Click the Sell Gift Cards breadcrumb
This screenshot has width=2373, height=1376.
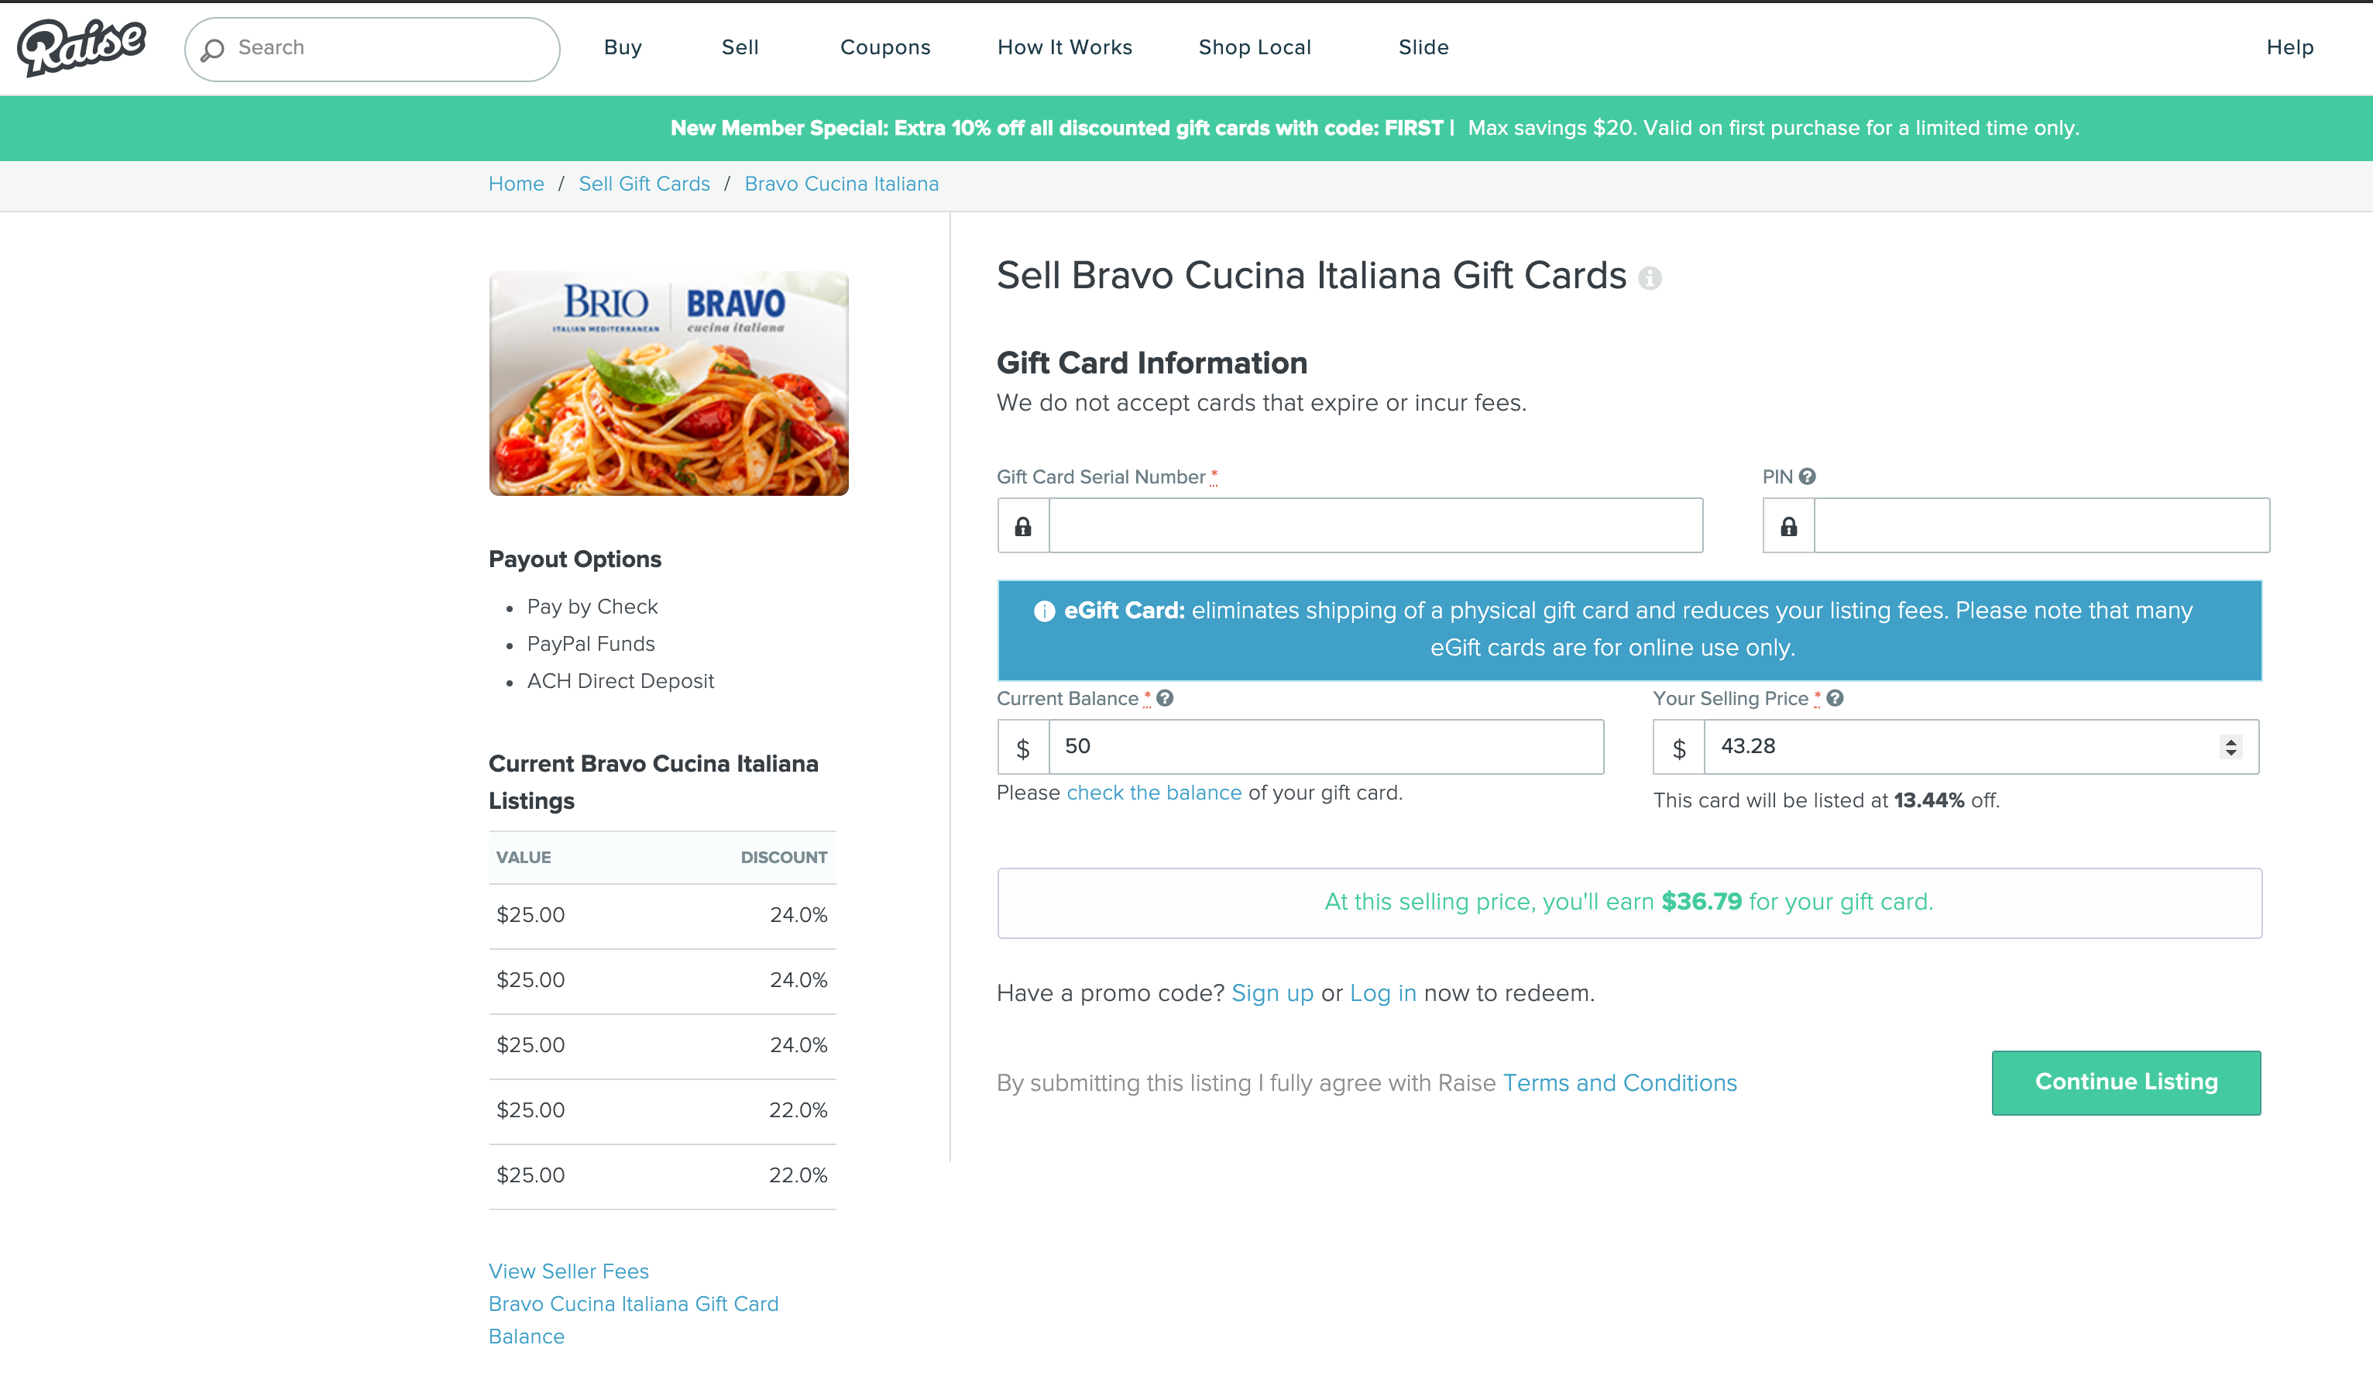pos(644,184)
